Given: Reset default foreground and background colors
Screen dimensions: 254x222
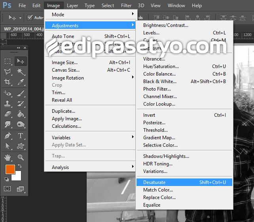Looking at the screenshot, I should click(x=7, y=179).
